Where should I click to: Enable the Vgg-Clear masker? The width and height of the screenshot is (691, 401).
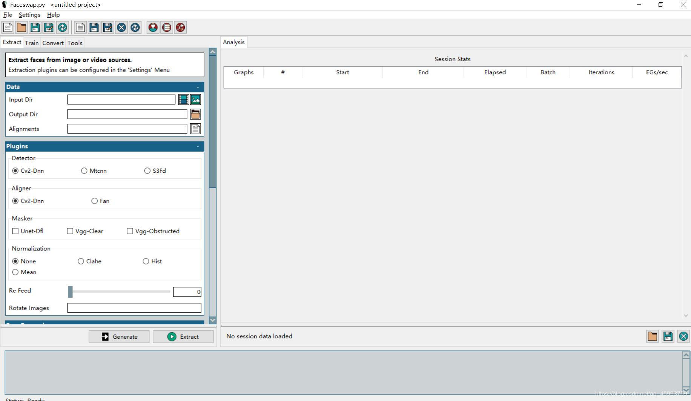click(85, 231)
